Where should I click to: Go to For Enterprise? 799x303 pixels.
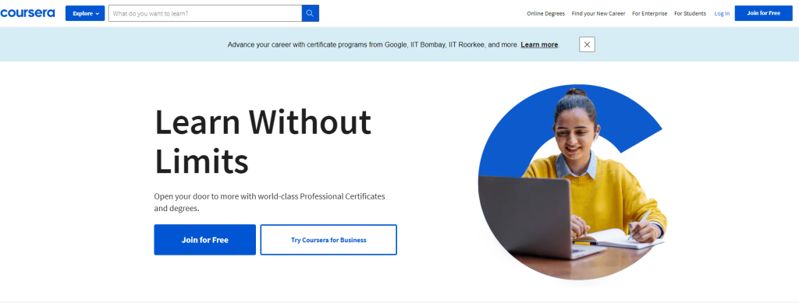click(x=650, y=14)
